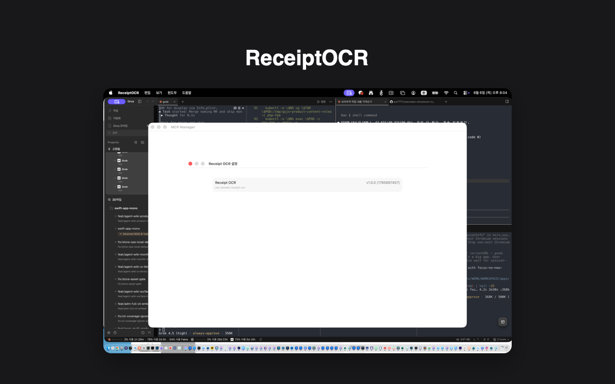Open the ReceiptOCR app menu

(128, 93)
